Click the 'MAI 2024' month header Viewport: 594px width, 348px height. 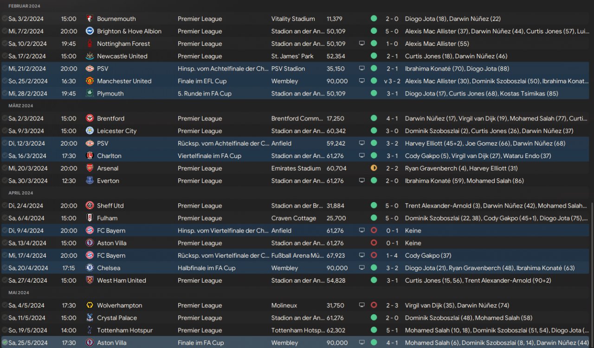[x=19, y=293]
